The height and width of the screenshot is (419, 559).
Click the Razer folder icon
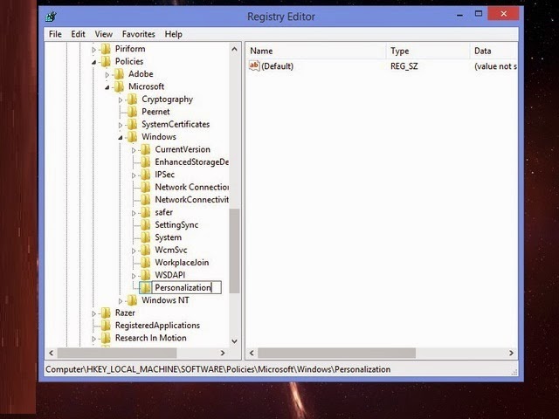[x=106, y=313]
